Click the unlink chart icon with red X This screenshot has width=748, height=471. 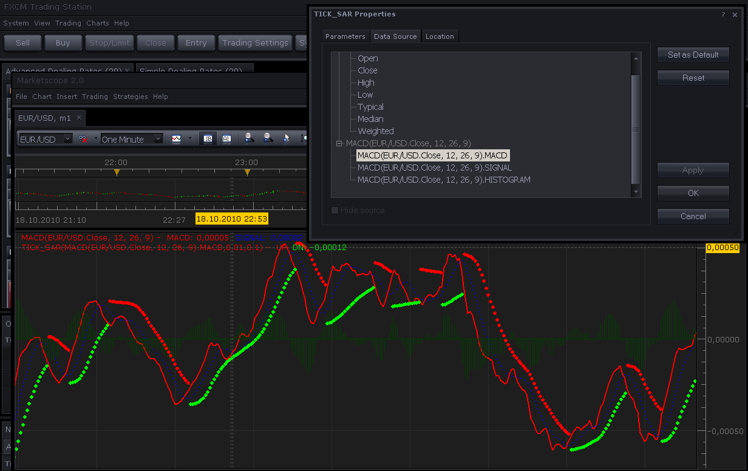tap(83, 139)
